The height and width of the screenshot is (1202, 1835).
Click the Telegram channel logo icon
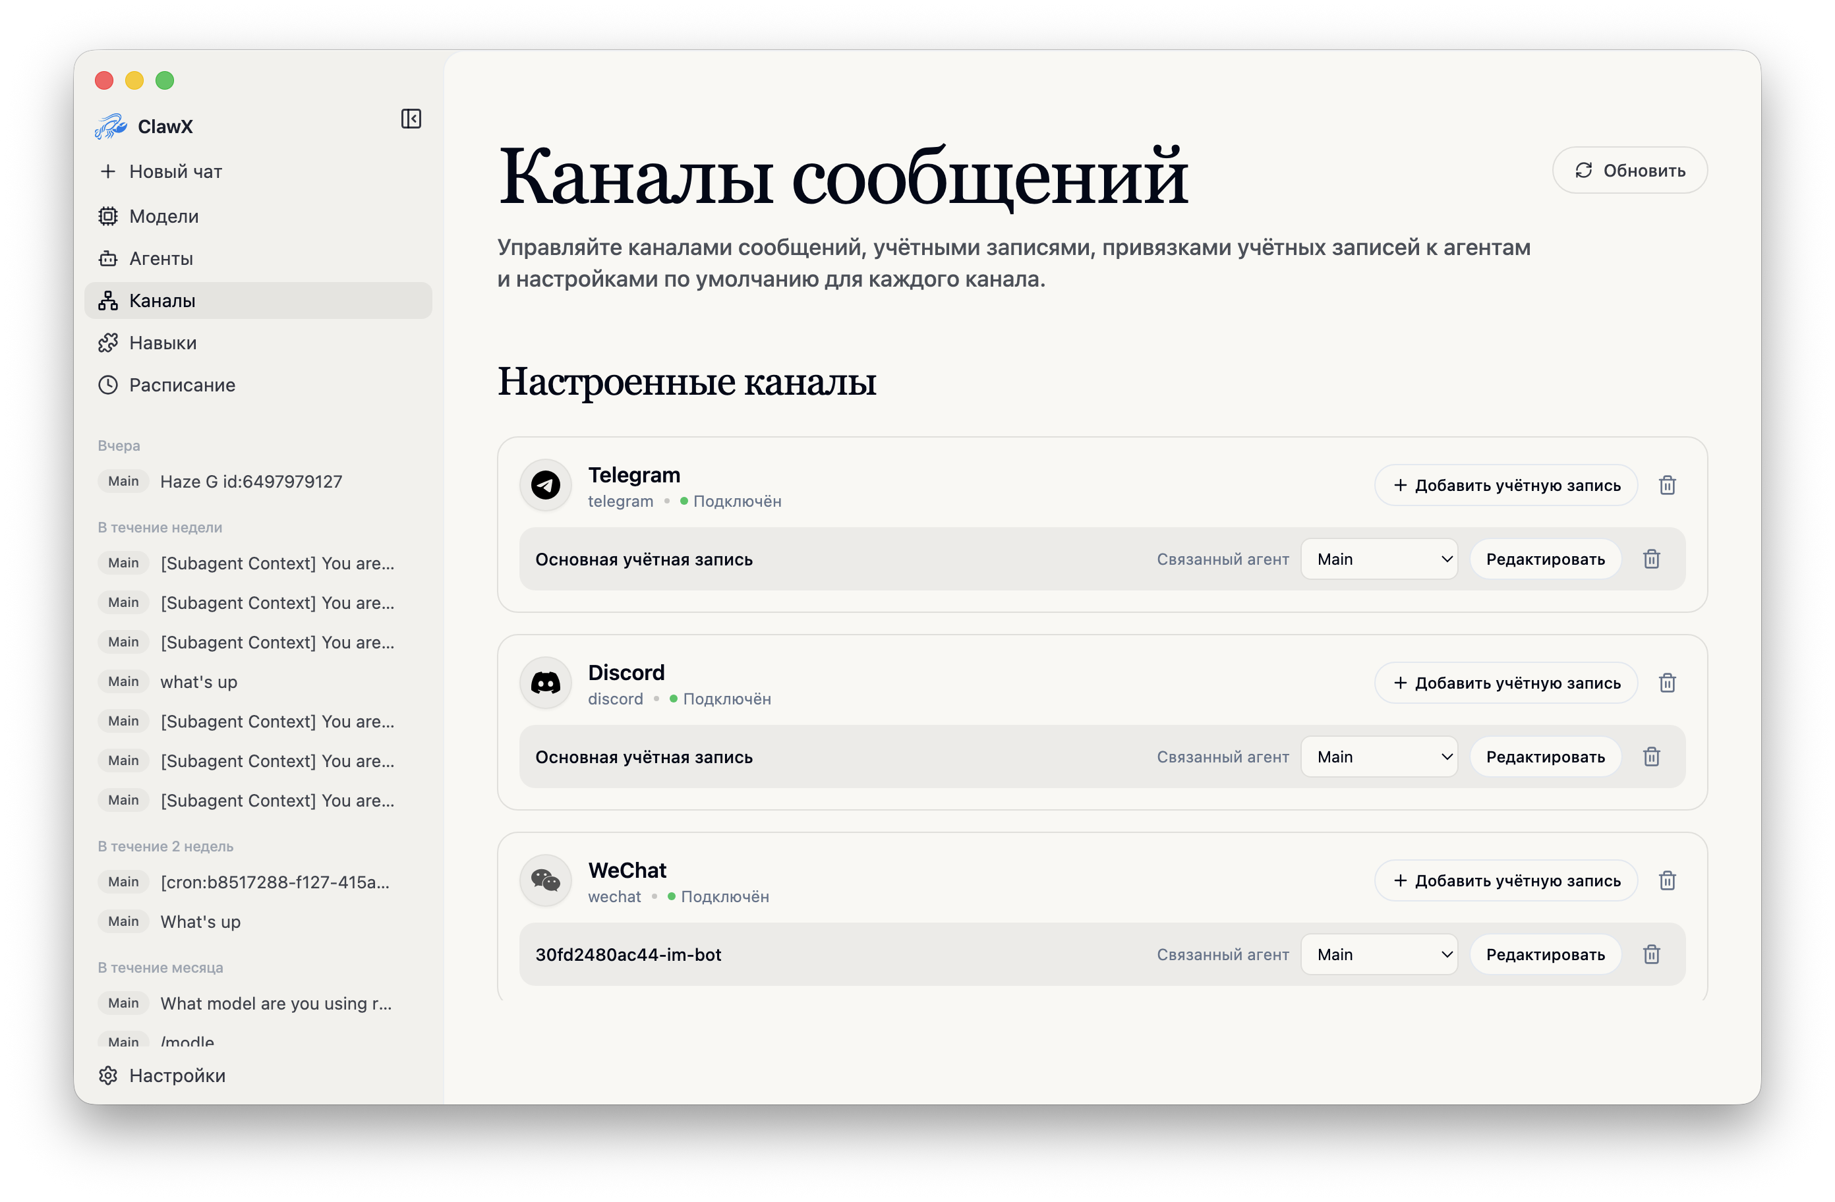point(546,486)
